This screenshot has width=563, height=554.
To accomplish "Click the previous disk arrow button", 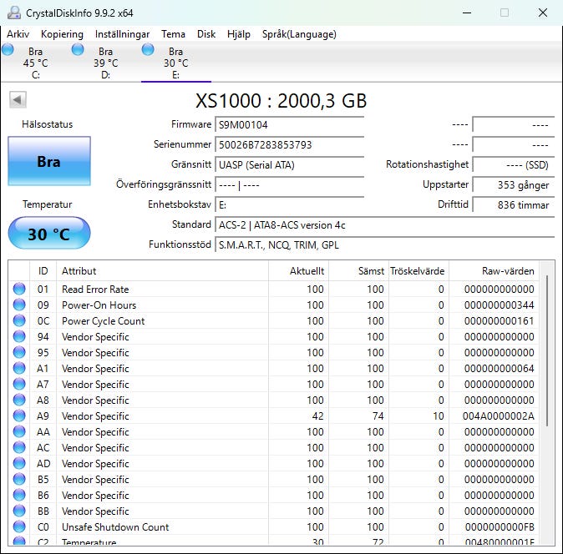I will coord(18,99).
